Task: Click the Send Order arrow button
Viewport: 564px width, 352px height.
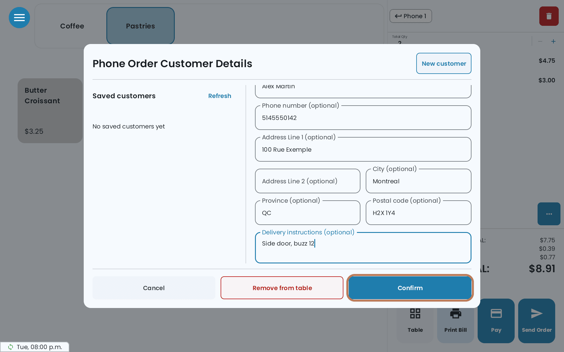Action: coord(537,321)
